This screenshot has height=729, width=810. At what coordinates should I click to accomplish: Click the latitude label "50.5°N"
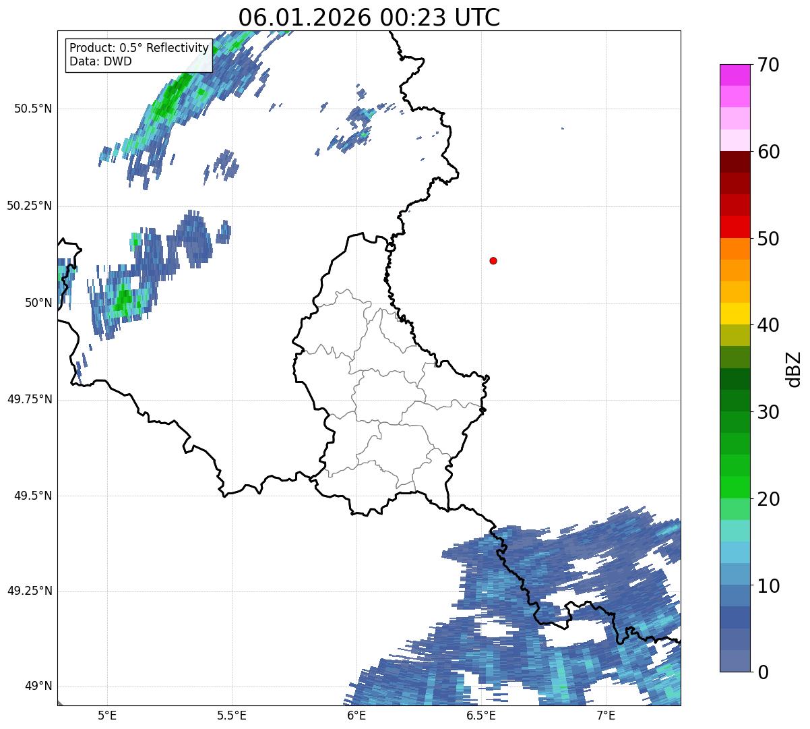33,109
